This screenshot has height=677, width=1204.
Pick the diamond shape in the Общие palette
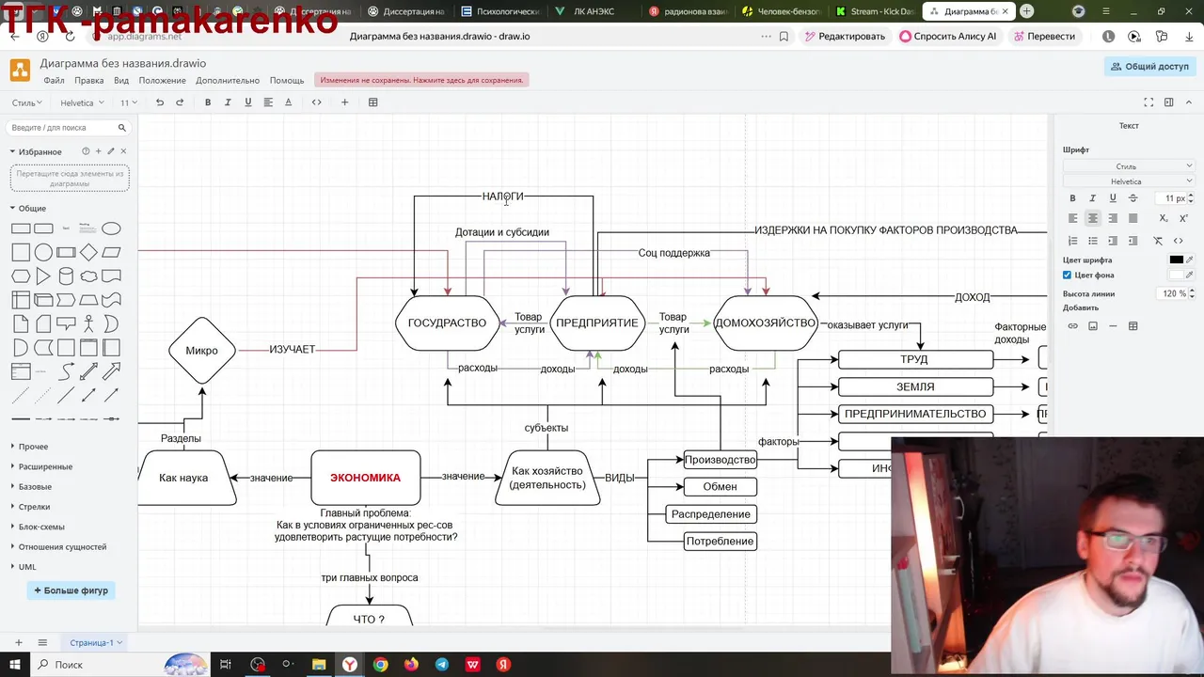(88, 252)
